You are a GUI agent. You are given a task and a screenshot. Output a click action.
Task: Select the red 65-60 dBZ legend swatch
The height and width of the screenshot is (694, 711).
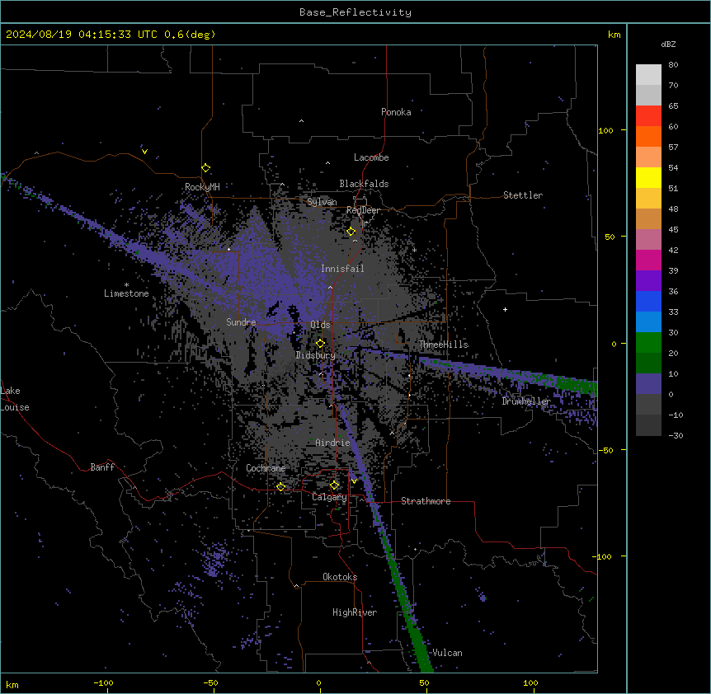[648, 115]
